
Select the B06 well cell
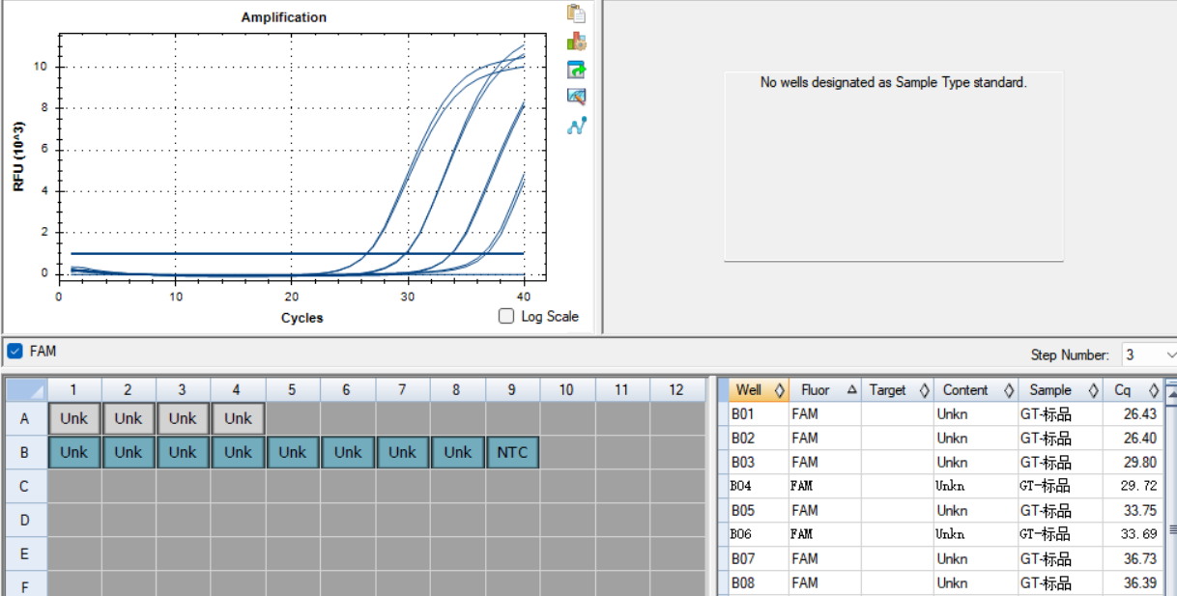(x=759, y=534)
